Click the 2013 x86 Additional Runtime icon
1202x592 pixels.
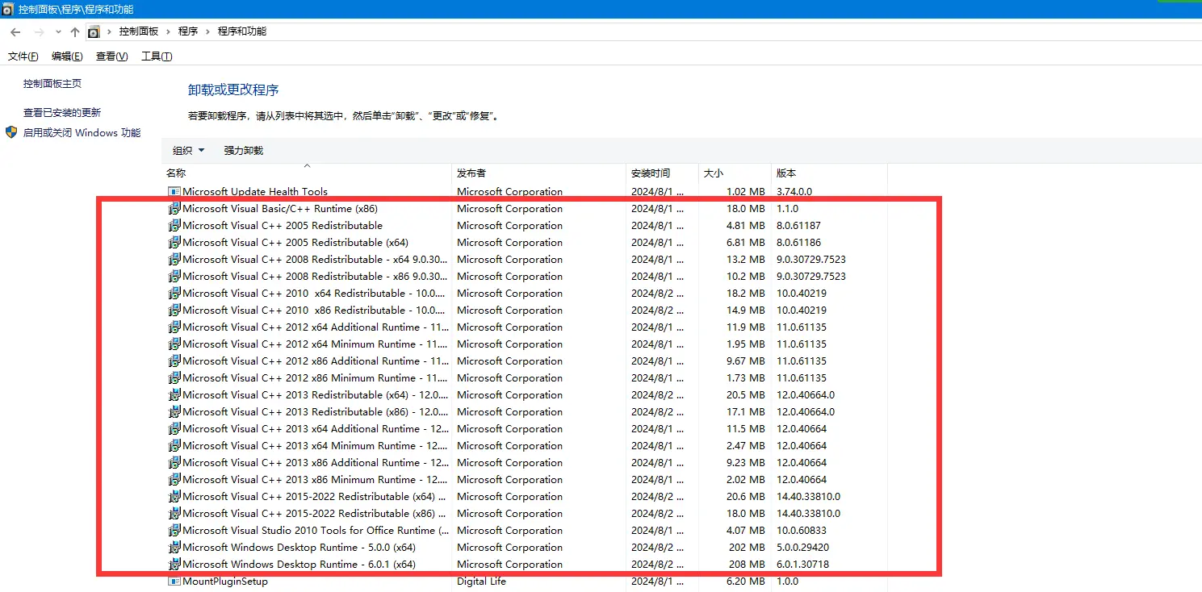pyautogui.click(x=174, y=463)
